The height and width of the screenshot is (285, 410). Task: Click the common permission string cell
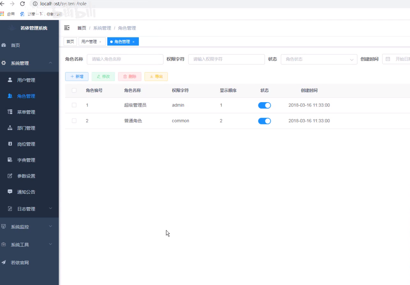(180, 121)
